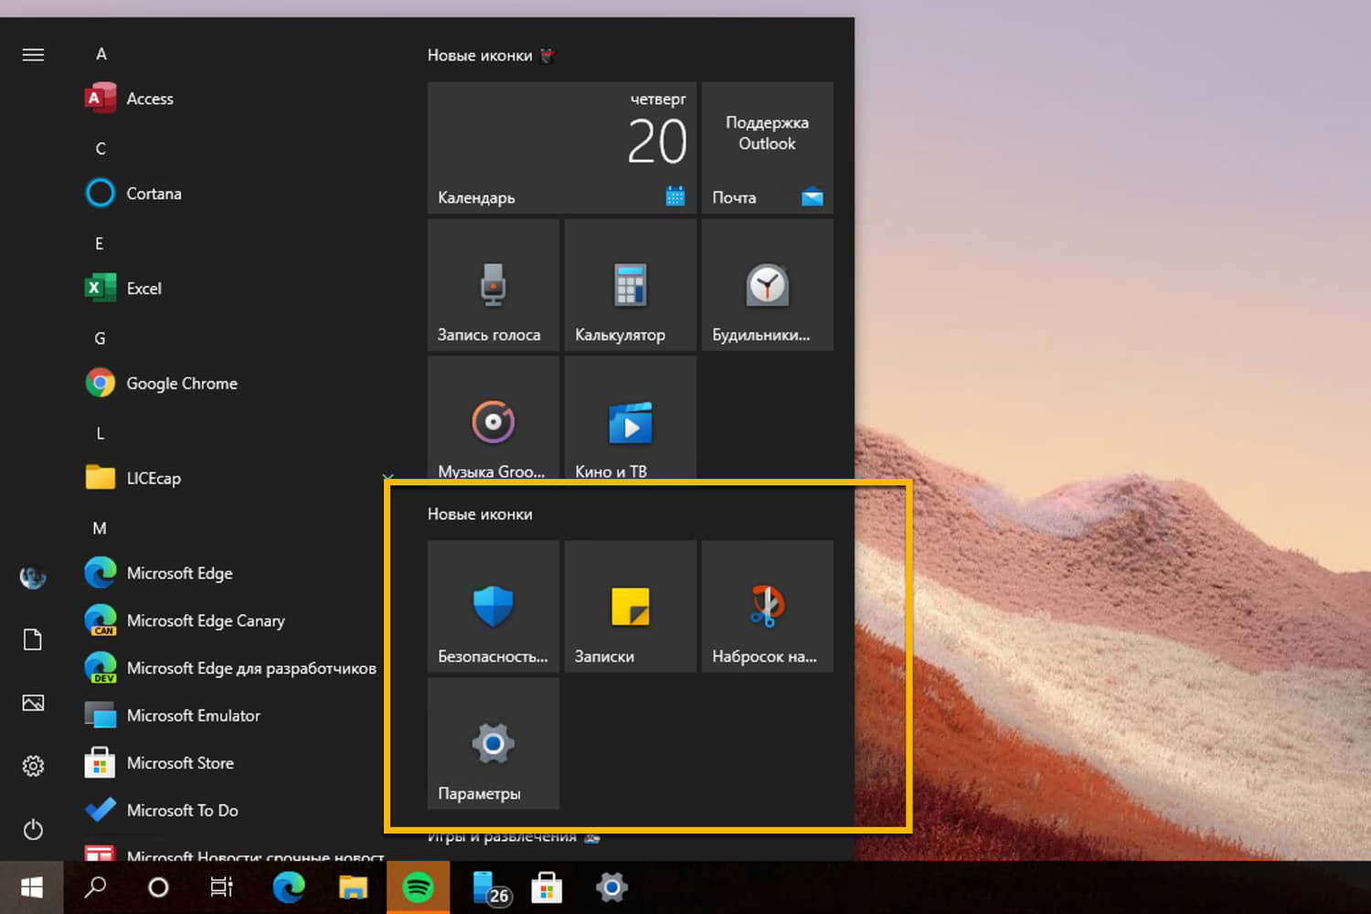Launch Запись голоса voice recorder tile
This screenshot has height=914, width=1371.
tap(492, 285)
